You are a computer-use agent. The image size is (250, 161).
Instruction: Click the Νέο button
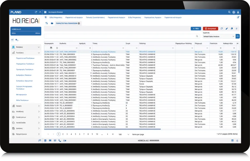pyautogui.click(x=196, y=29)
